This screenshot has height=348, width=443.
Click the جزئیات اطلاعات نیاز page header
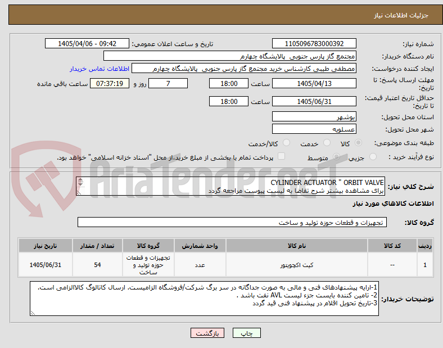point(401,15)
